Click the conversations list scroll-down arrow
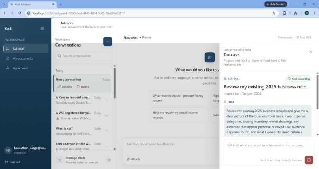The height and width of the screenshot is (169, 319). 114,149
